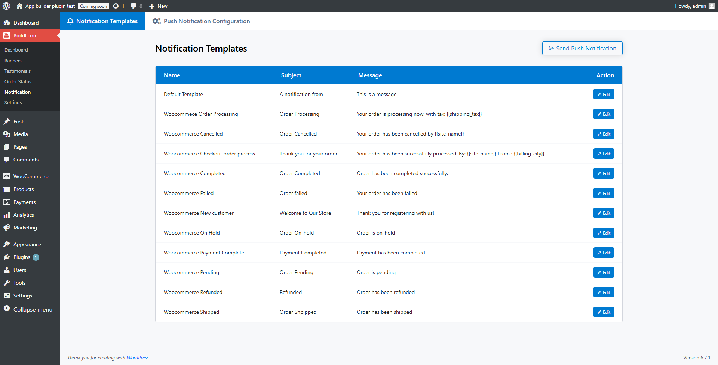
Task: Go to Banners in BuildEcom submenu
Action: point(13,61)
